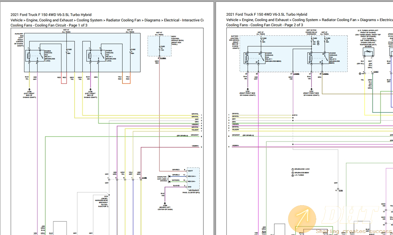Click the C134 connector reference

point(340,190)
